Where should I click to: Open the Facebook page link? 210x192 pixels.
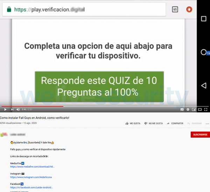31,187
